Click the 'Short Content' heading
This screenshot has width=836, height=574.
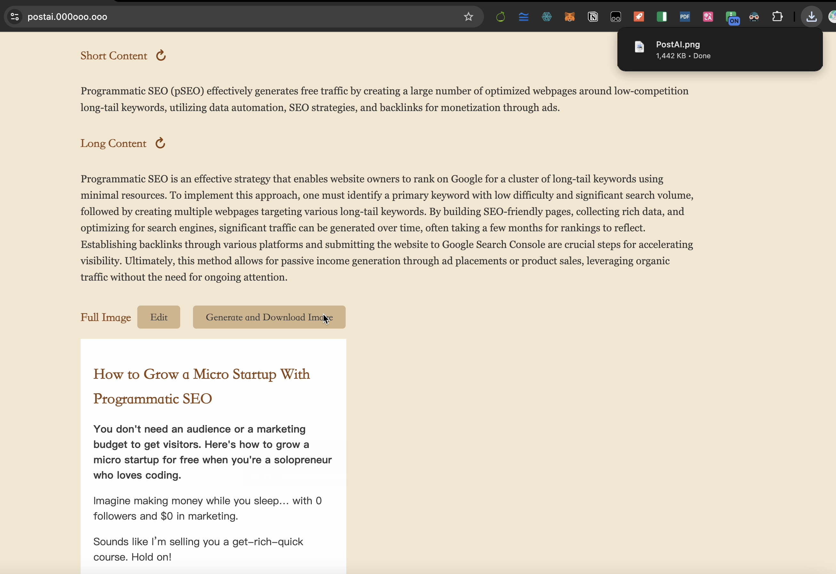(x=114, y=56)
